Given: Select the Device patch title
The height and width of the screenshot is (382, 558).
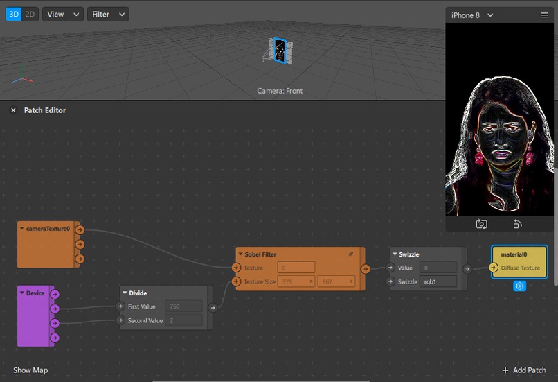Looking at the screenshot, I should [x=35, y=293].
